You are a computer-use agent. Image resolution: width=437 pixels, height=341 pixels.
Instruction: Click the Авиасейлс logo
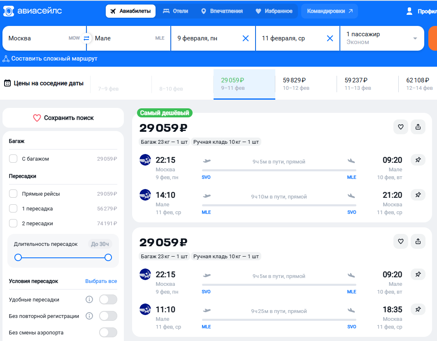32,11
